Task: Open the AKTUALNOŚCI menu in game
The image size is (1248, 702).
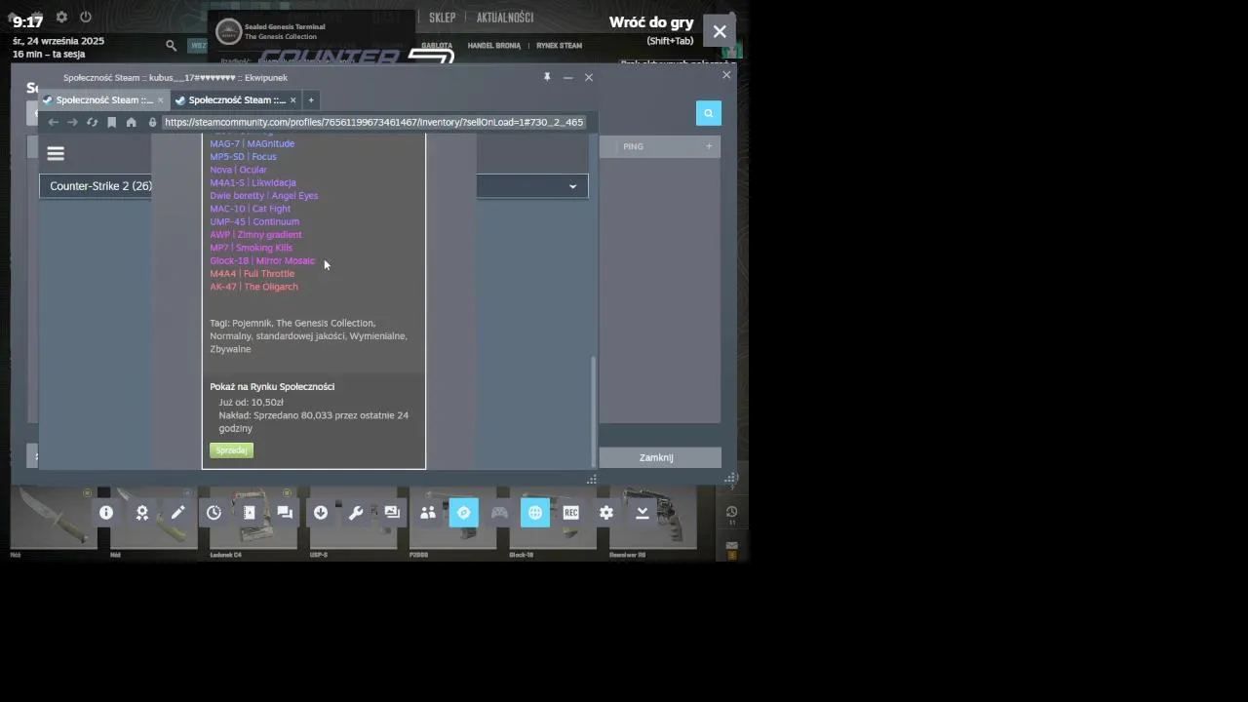Action: pyautogui.click(x=505, y=18)
